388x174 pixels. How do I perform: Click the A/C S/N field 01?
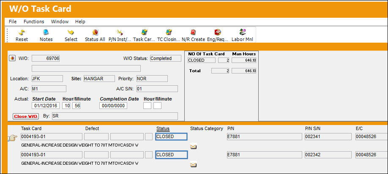[x=157, y=89]
